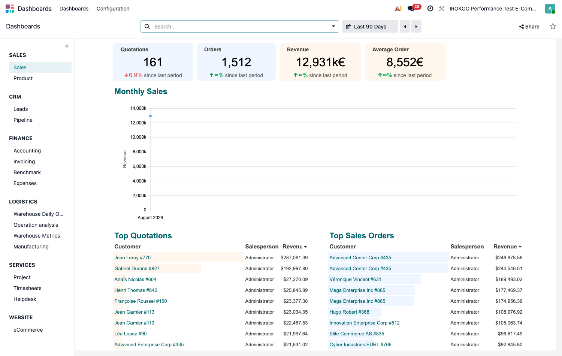Image resolution: width=562 pixels, height=356 pixels.
Task: Go to next period arrow
Action: click(416, 27)
